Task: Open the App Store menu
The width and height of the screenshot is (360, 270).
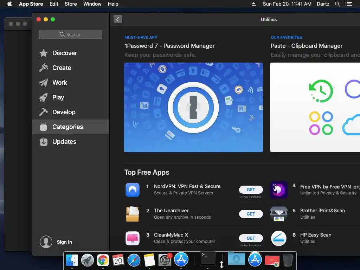Action: 31,4
